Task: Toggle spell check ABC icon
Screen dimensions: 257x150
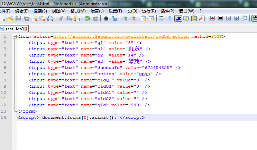Action: 255,18
